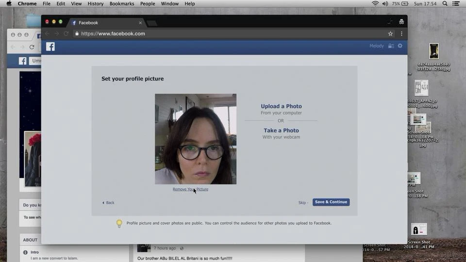Click ABOUT heading in background window
The height and width of the screenshot is (262, 466).
30,240
